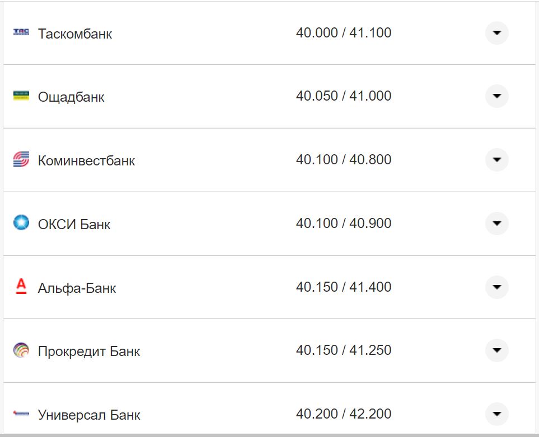Expand the Таскомбанк row details
The image size is (539, 437).
click(x=496, y=33)
